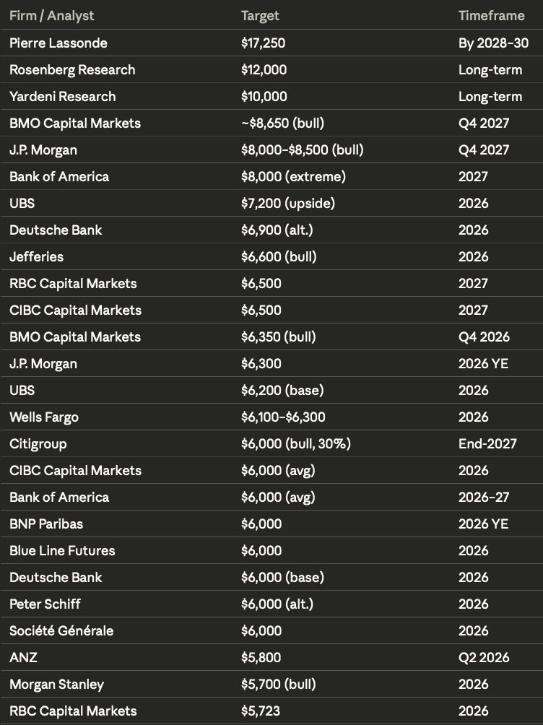Image resolution: width=543 pixels, height=725 pixels.
Task: Click the ~$8,650 (bull) target cell
Action: (282, 123)
